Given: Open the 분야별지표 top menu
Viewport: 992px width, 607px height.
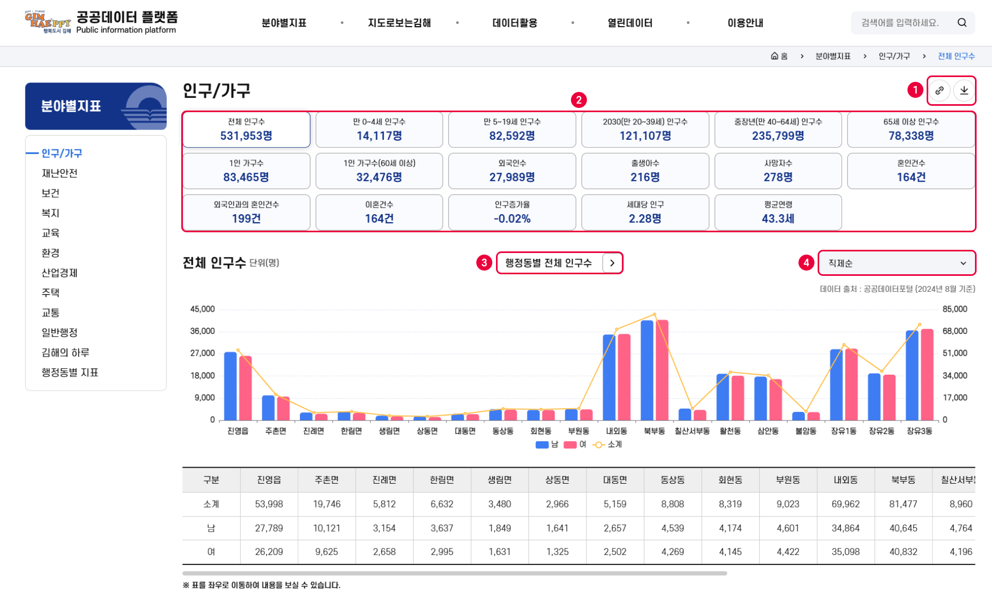Looking at the screenshot, I should [284, 23].
